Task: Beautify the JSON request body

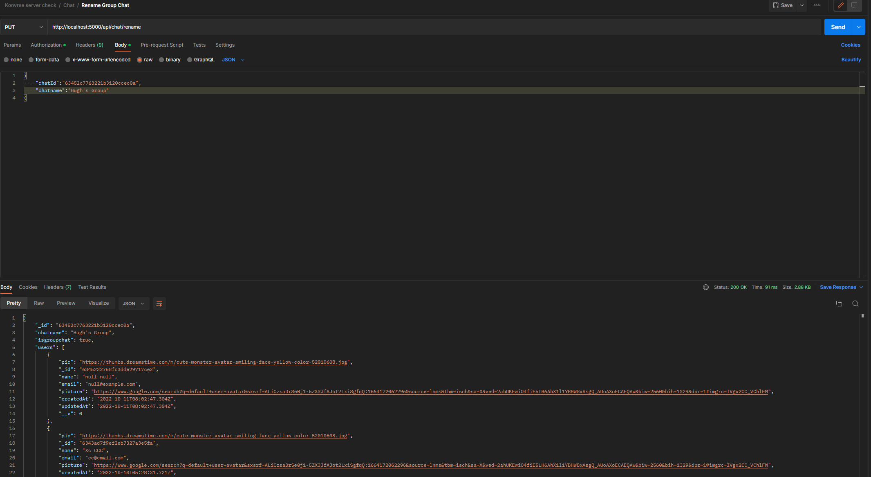Action: pos(851,60)
